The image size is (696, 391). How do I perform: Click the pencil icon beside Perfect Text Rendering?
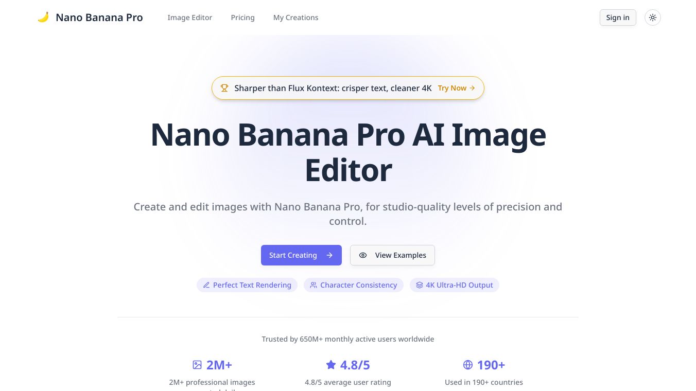(206, 285)
